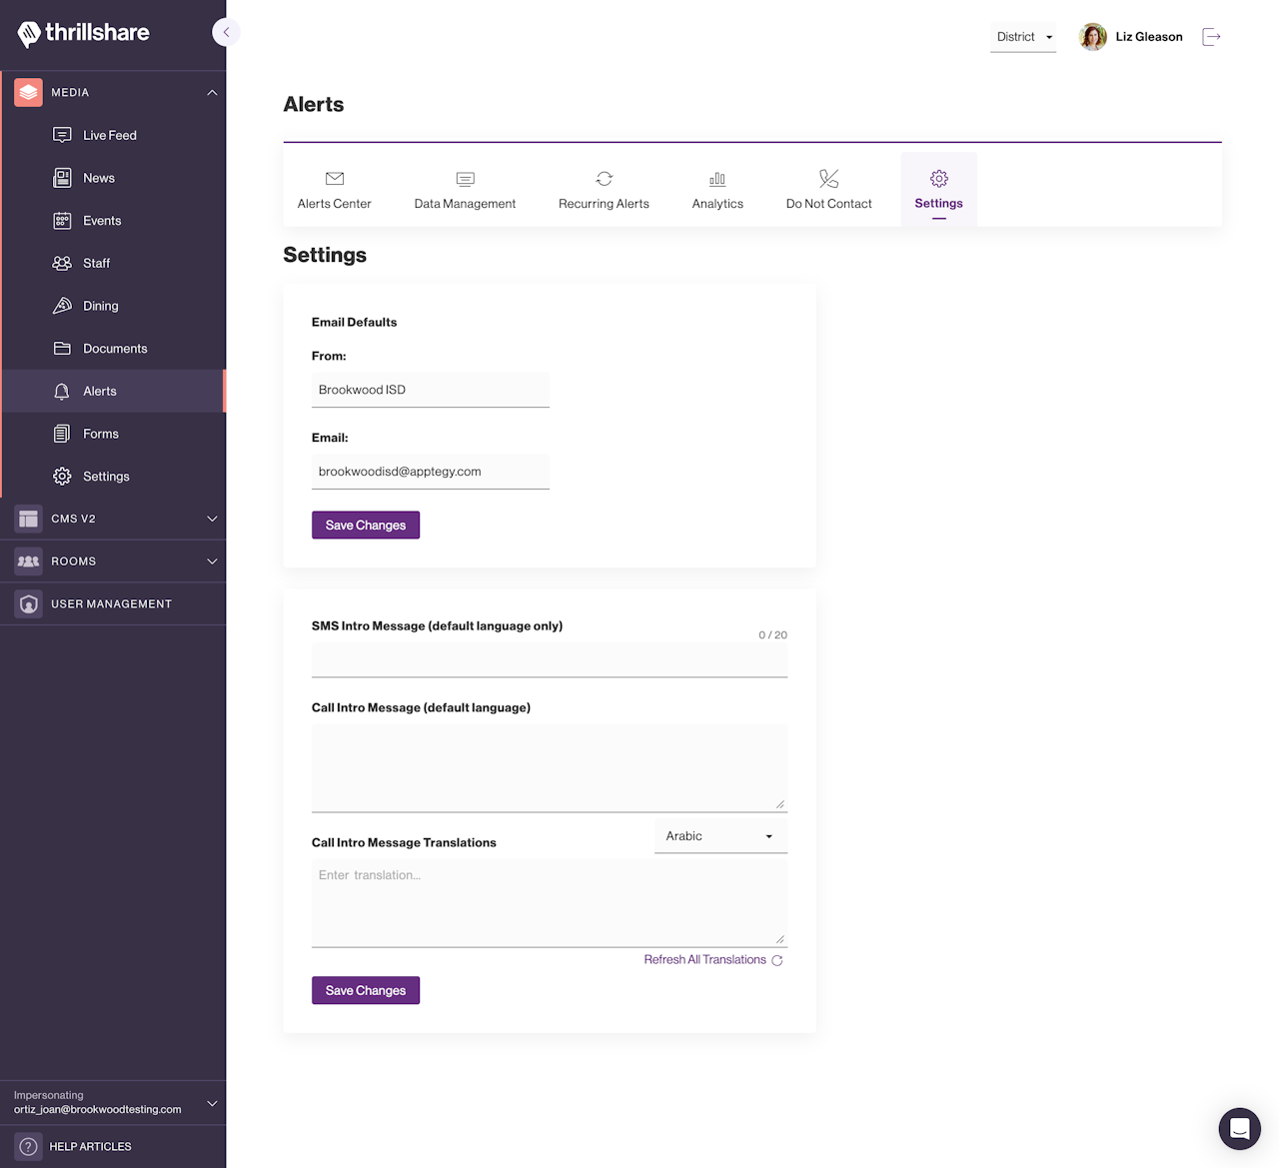Click the Liz Gleason profile avatar
Image resolution: width=1279 pixels, height=1168 pixels.
point(1092,37)
